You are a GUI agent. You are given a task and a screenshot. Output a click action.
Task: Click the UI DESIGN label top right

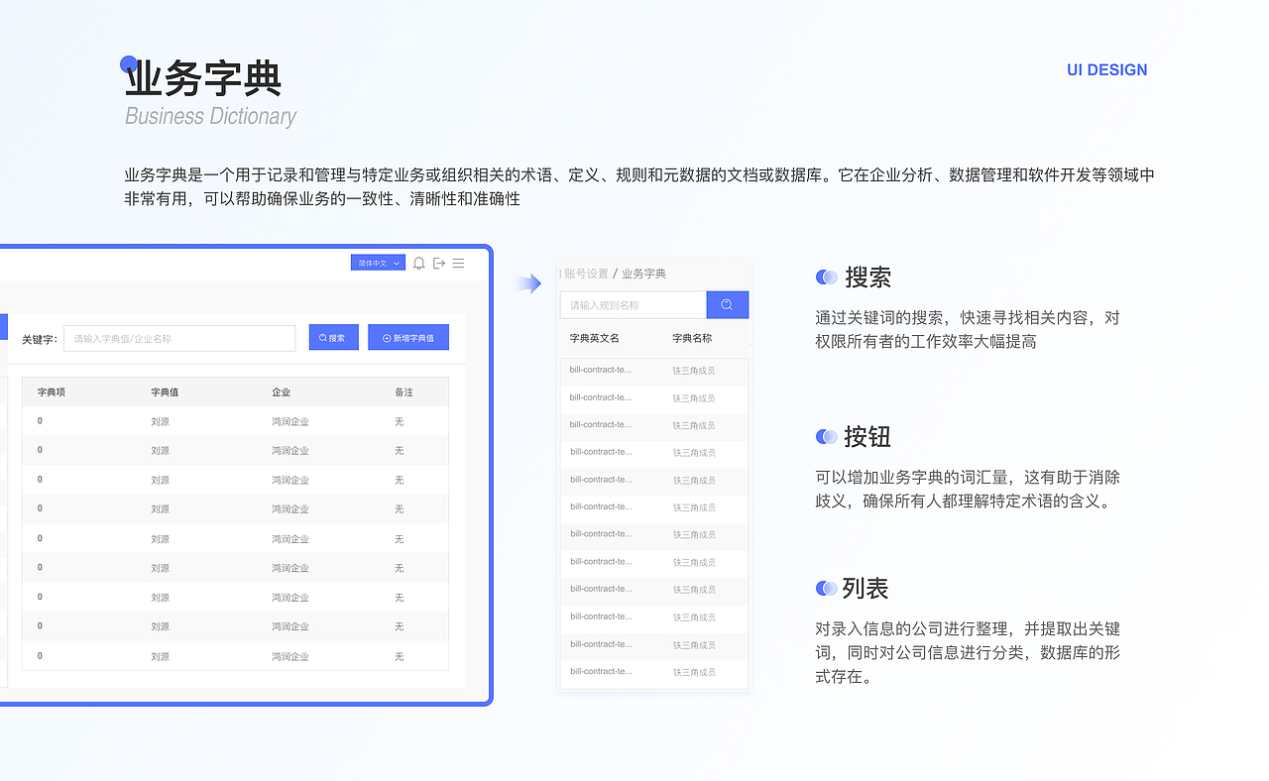(1106, 69)
